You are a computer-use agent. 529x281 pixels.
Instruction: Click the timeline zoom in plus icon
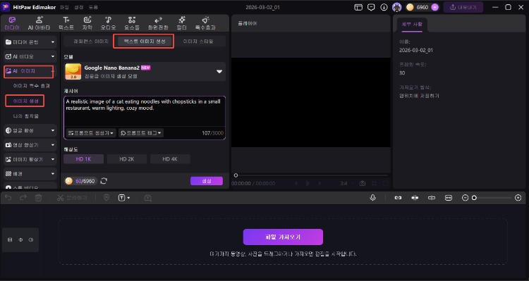click(x=518, y=198)
